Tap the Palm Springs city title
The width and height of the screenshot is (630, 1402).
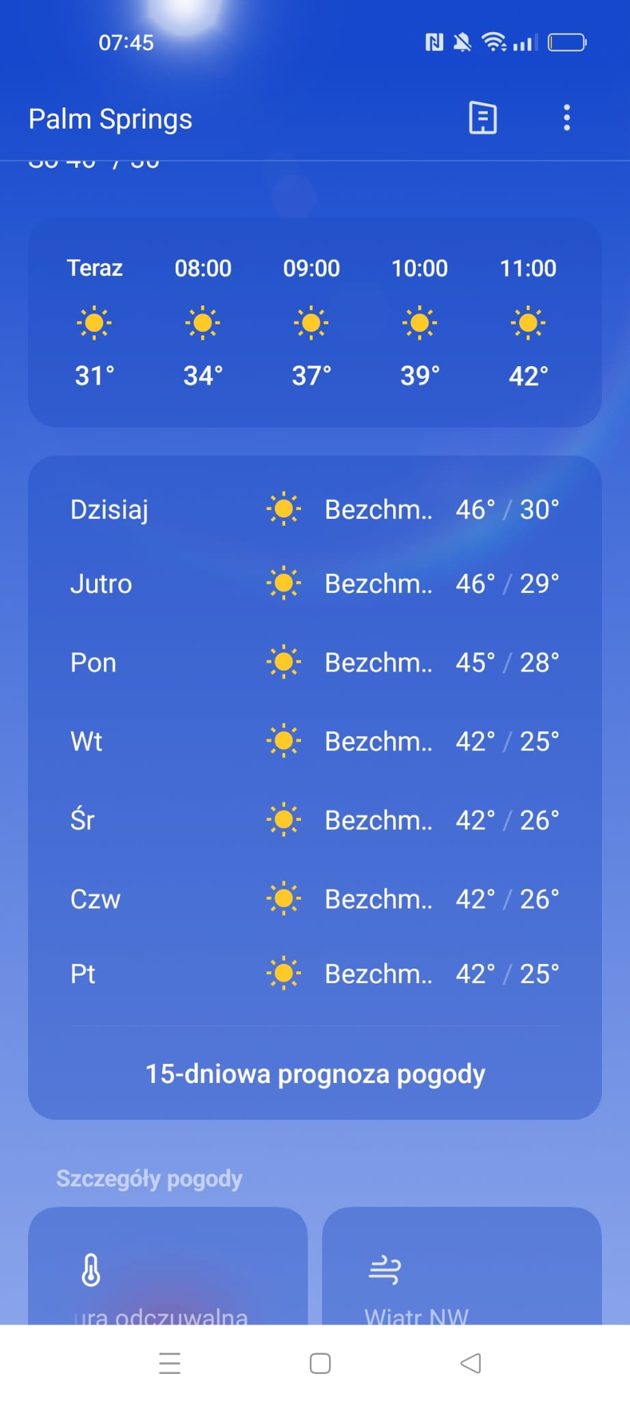tap(110, 119)
